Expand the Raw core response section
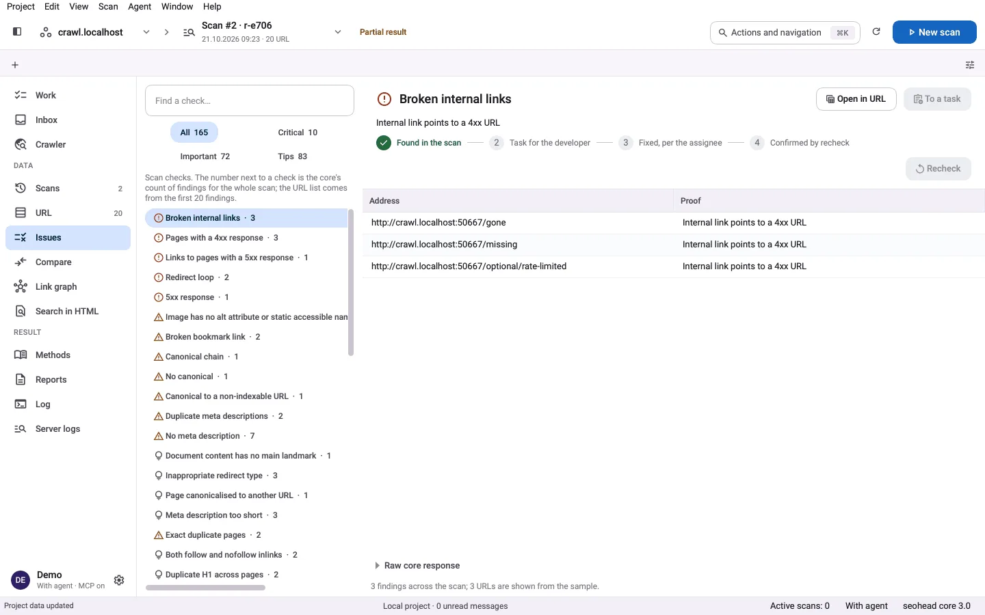 417,566
